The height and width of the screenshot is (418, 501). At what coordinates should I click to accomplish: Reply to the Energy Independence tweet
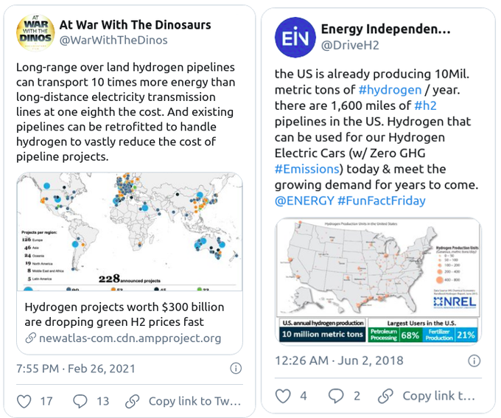336,396
